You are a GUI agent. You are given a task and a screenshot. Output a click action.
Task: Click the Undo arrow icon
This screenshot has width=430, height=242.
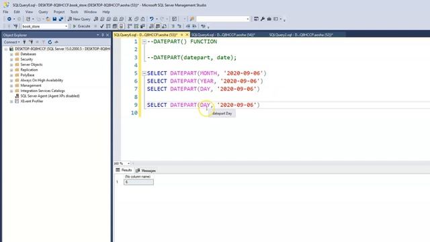tap(151, 19)
